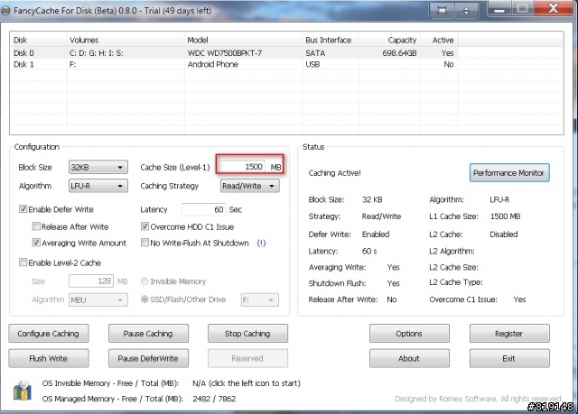Image resolution: width=578 pixels, height=414 pixels.
Task: Select SSD/Flash/Other Drive radio button
Action: [x=144, y=299]
